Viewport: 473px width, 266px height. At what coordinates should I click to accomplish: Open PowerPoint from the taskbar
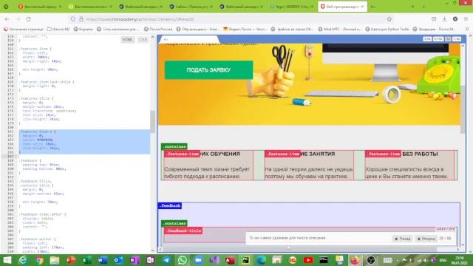point(71,260)
